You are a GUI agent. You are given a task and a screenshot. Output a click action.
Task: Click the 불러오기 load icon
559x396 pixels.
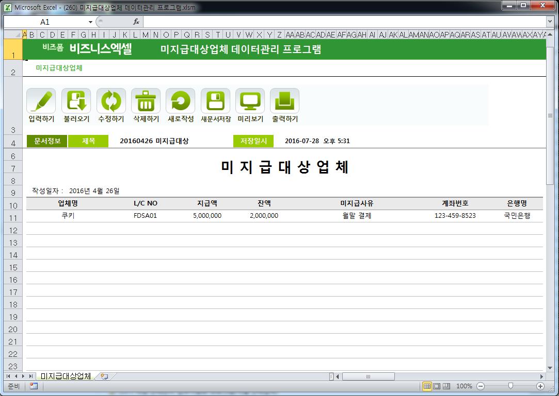coord(76,101)
